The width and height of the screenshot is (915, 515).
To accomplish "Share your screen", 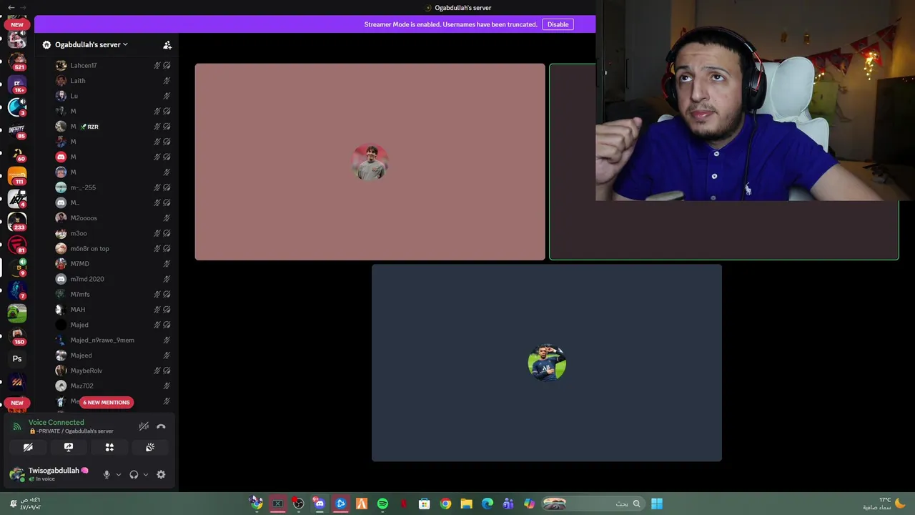I will click(x=69, y=447).
